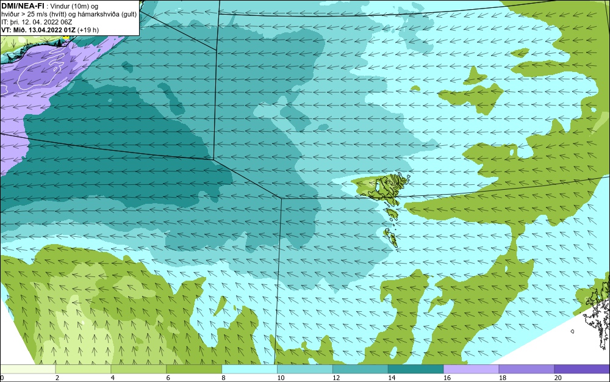Click the Faroe Islands main island group on the map
Image resolution: width=610 pixels, height=382 pixels.
[389, 189]
